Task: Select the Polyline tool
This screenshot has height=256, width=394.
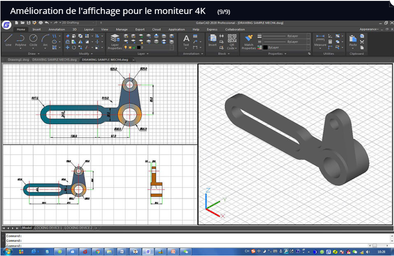Action: [21, 40]
